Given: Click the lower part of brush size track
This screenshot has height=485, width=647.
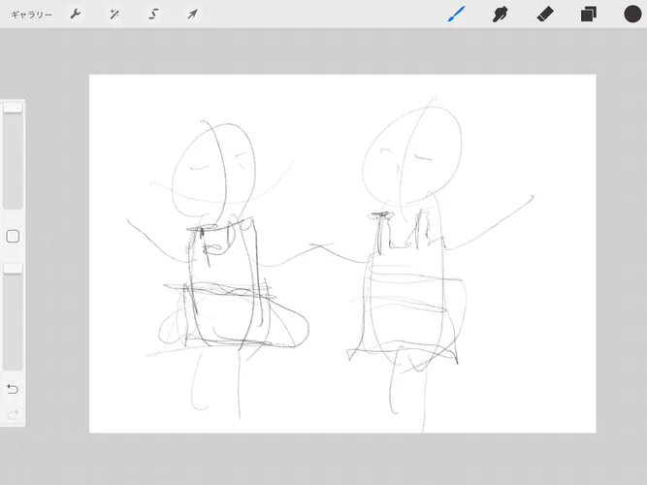Looking at the screenshot, I should (x=13, y=184).
